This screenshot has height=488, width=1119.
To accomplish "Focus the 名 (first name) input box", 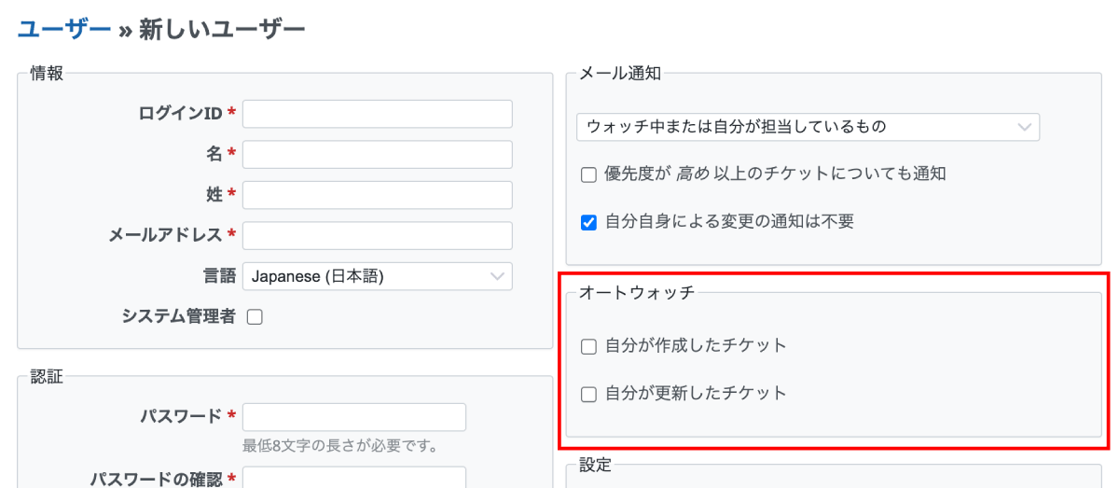I will (377, 155).
